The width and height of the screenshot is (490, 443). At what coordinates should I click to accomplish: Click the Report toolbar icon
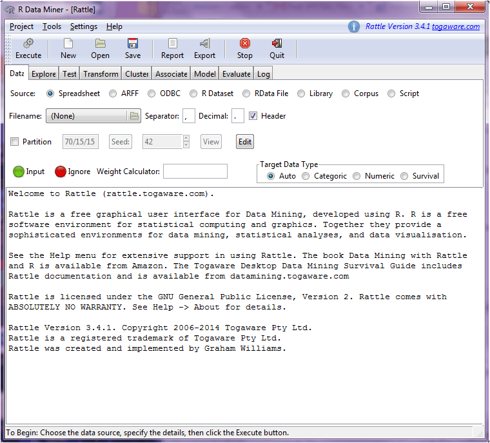(172, 44)
